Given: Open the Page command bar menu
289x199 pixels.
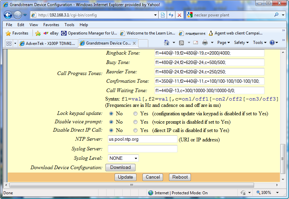Looking at the screenshot, I should 223,43.
